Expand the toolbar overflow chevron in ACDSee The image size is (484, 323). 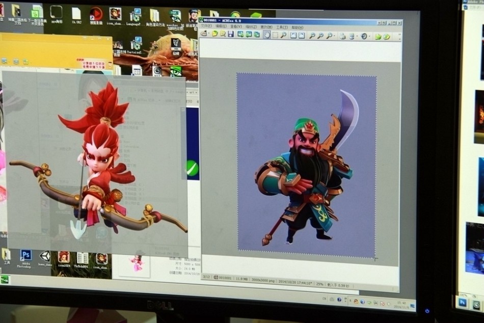[x=399, y=37]
